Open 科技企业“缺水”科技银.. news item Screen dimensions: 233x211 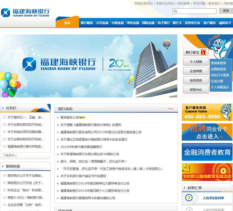point(25,190)
